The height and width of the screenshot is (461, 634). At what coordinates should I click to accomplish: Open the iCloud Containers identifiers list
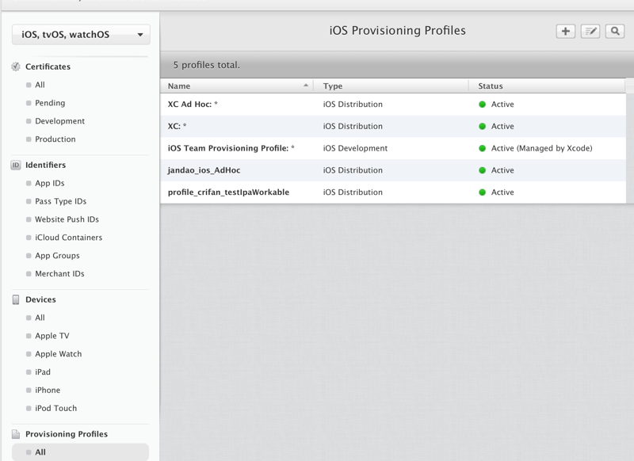click(68, 238)
